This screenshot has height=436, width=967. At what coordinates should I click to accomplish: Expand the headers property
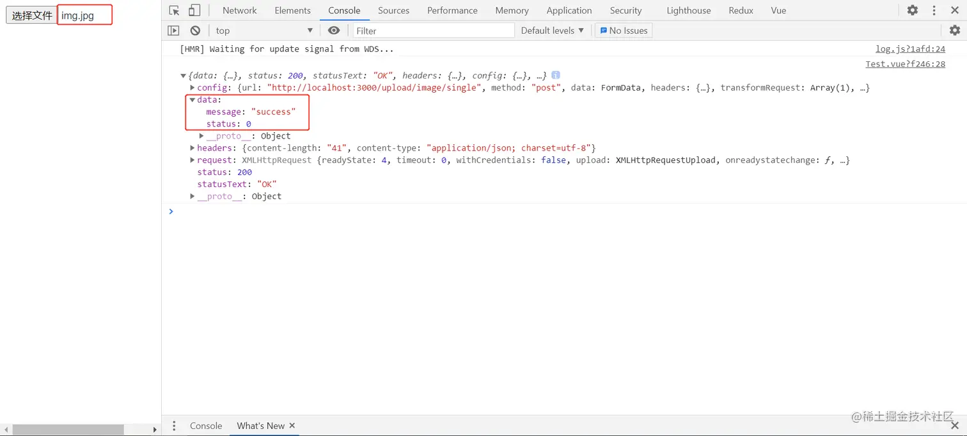(x=193, y=148)
